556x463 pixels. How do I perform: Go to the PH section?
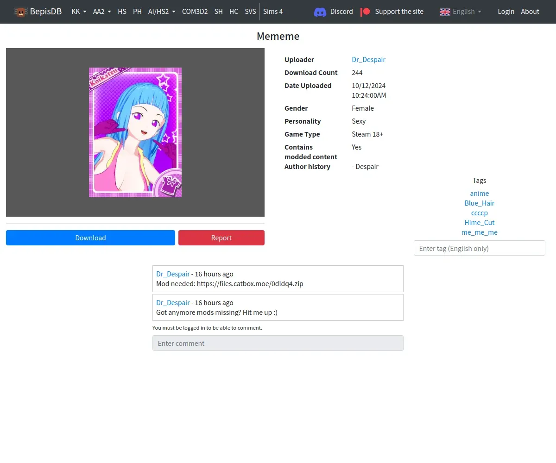coord(137,12)
